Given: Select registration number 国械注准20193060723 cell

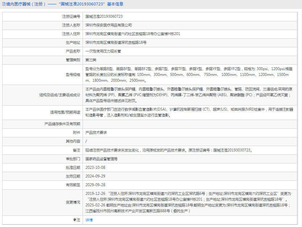Looking at the screenshot, I should [104, 17].
